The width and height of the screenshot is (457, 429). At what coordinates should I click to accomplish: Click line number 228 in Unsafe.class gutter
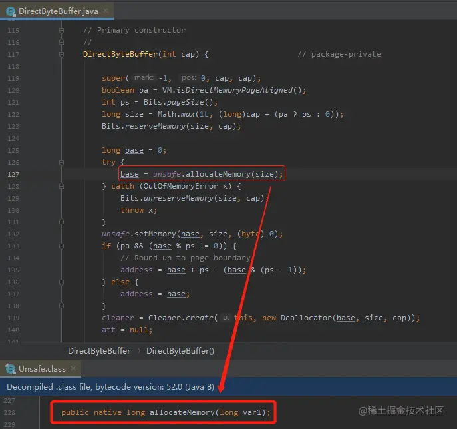[x=9, y=412]
